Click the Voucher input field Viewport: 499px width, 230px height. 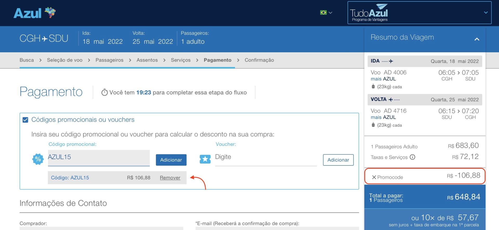266,157
